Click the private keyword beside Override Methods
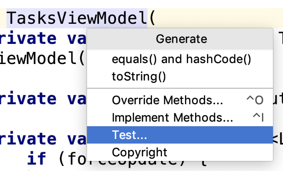The width and height of the screenshot is (283, 171). point(28,99)
